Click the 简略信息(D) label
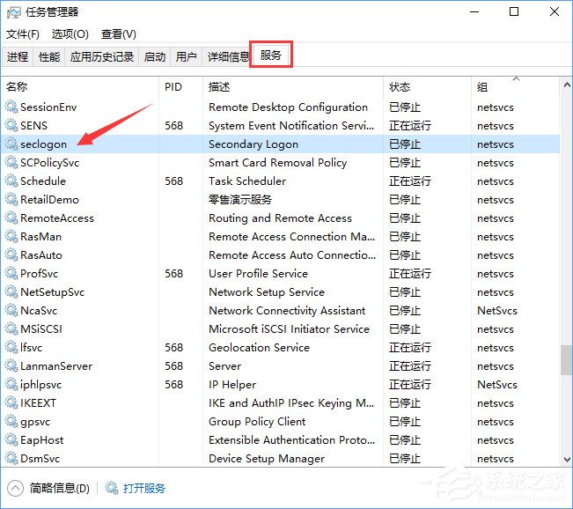The width and height of the screenshot is (573, 509). pyautogui.click(x=60, y=488)
